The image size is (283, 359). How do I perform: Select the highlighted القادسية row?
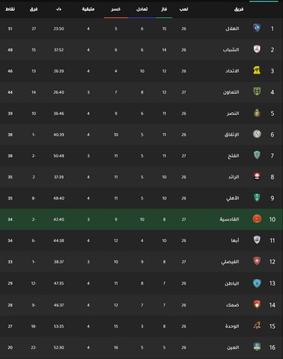tap(141, 219)
